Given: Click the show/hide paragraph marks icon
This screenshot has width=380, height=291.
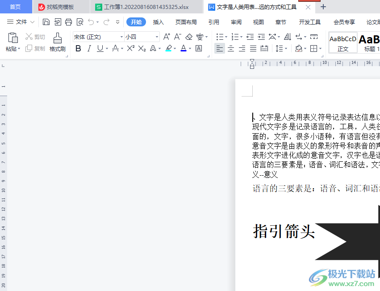Looking at the screenshot, I should [x=299, y=37].
